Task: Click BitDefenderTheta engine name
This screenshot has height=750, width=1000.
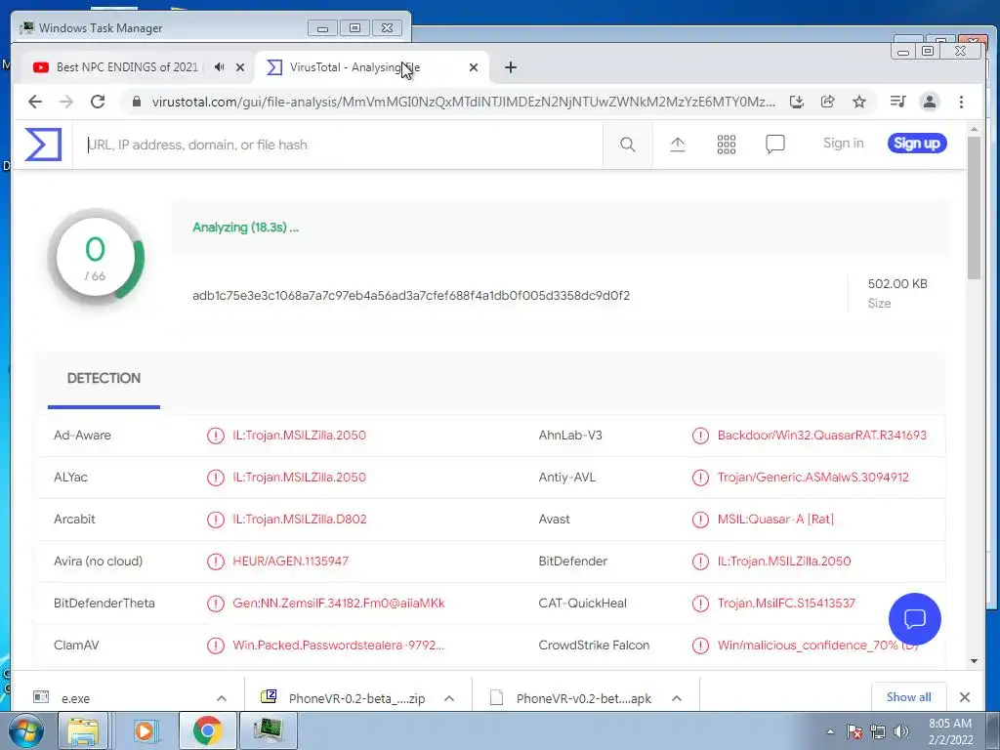Action: [104, 604]
